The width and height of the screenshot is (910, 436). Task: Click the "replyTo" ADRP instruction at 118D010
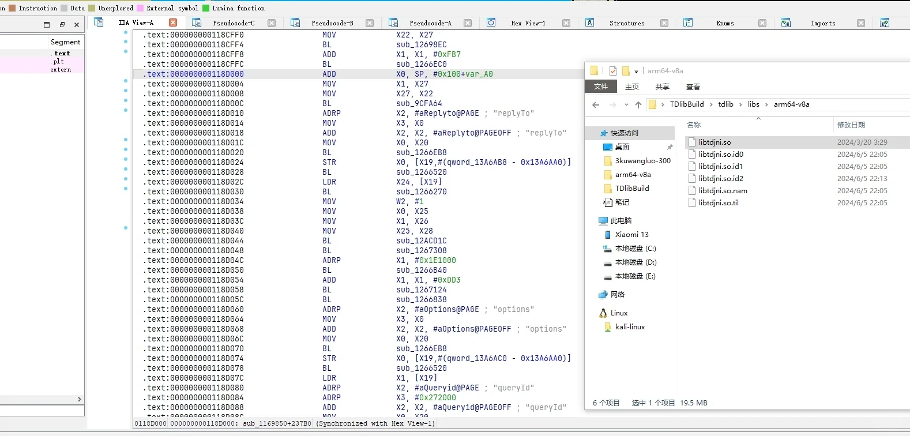coord(331,113)
